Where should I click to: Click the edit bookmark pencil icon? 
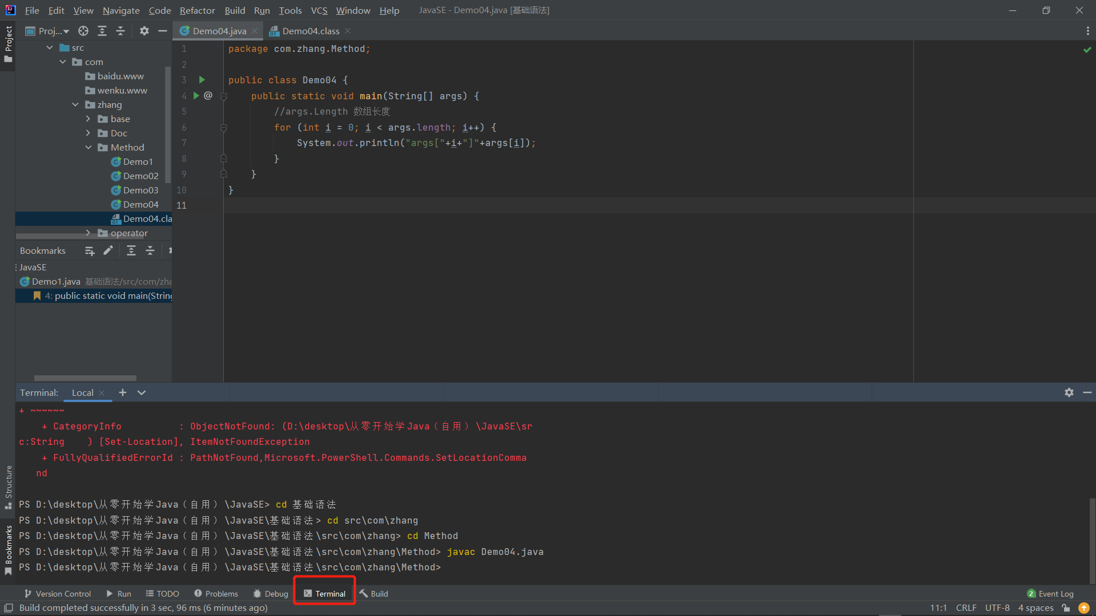[108, 250]
